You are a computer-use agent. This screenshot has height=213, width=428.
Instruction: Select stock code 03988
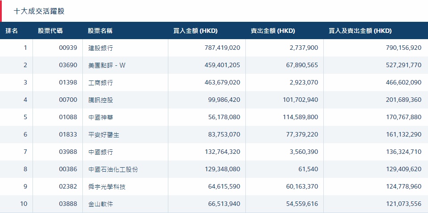point(68,152)
